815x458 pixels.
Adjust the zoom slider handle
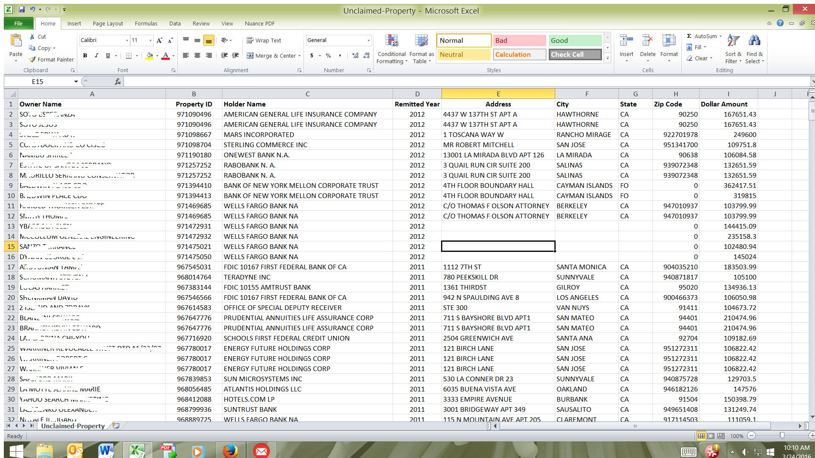(782, 436)
